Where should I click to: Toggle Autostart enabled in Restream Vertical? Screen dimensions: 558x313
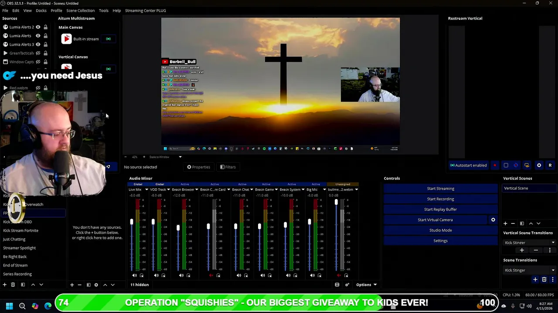coord(468,165)
